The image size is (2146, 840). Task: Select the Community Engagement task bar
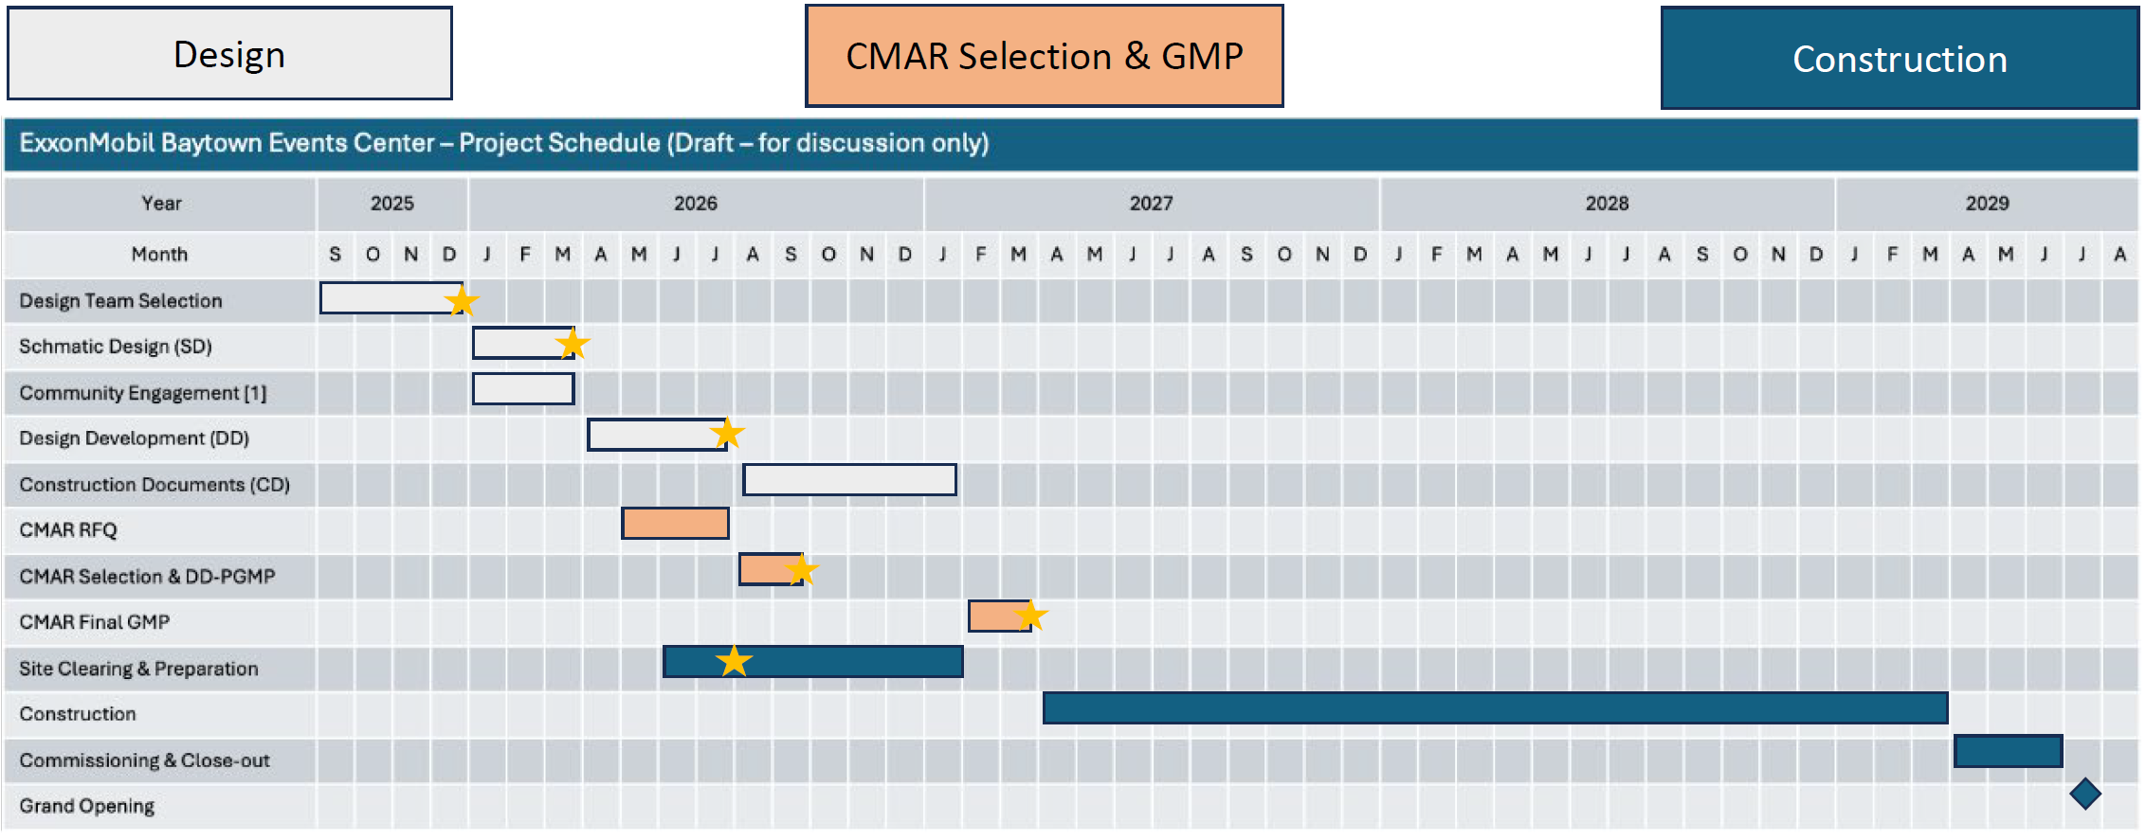tap(523, 388)
